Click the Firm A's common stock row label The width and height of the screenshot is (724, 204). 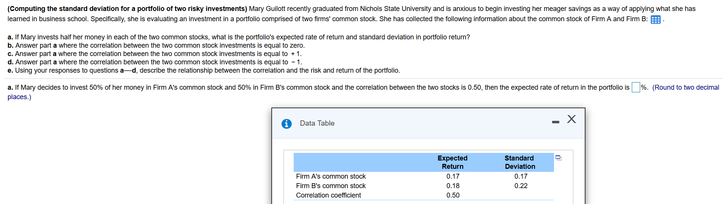[x=331, y=176]
